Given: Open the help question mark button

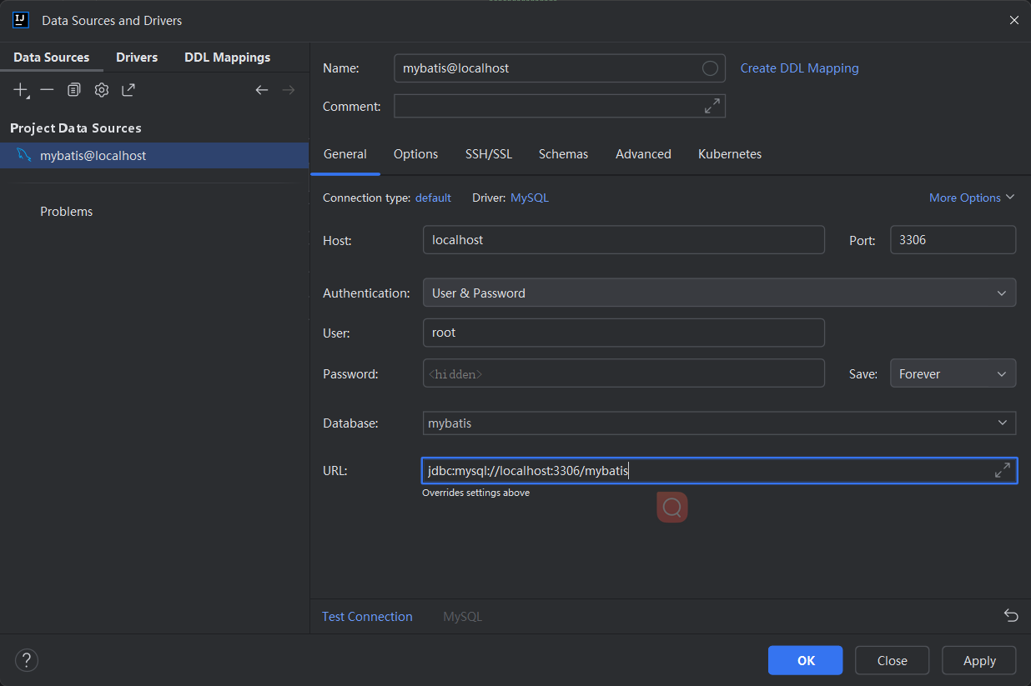Looking at the screenshot, I should coord(27,660).
